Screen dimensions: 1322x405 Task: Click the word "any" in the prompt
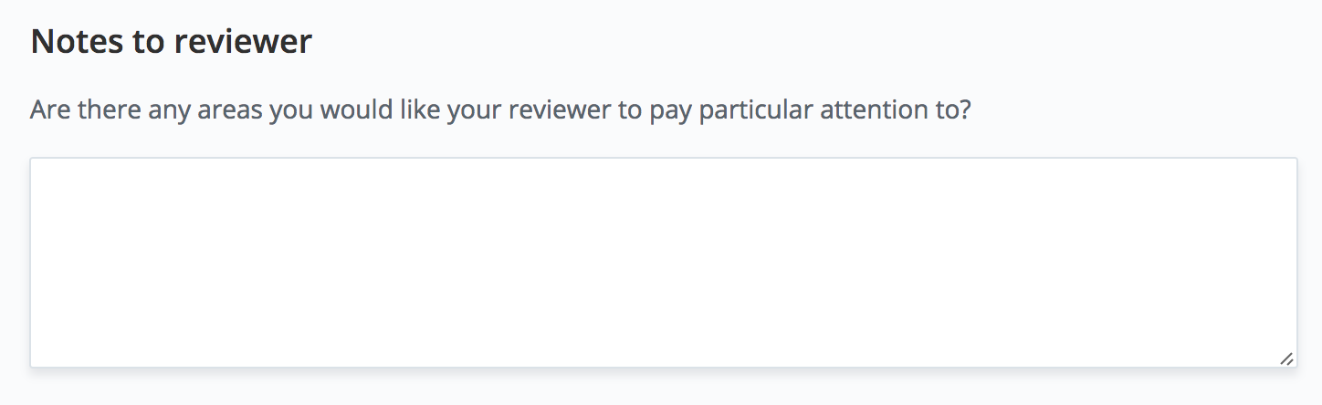(162, 111)
